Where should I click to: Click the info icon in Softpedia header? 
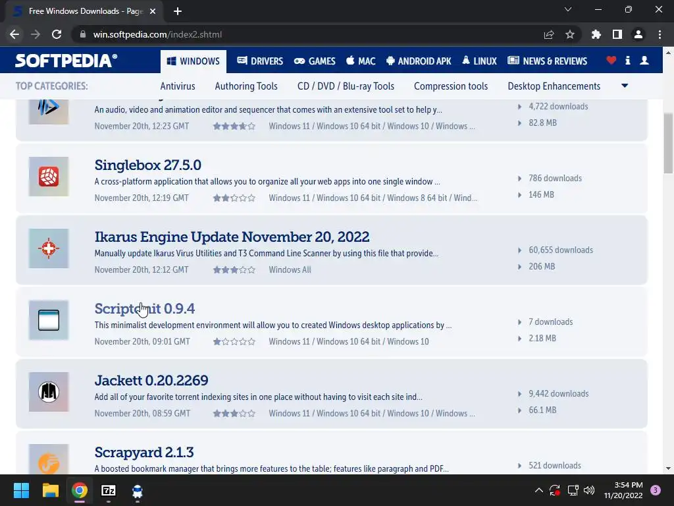coord(627,60)
